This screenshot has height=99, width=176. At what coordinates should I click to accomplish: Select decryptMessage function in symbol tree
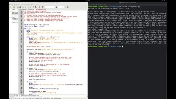coord(15,12)
